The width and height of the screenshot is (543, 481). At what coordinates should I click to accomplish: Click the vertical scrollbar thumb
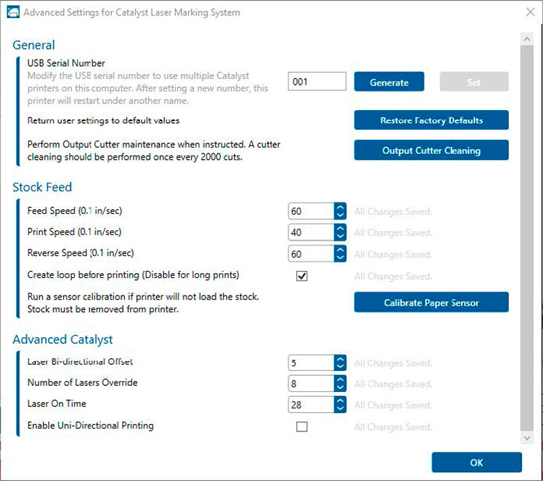coord(527,238)
